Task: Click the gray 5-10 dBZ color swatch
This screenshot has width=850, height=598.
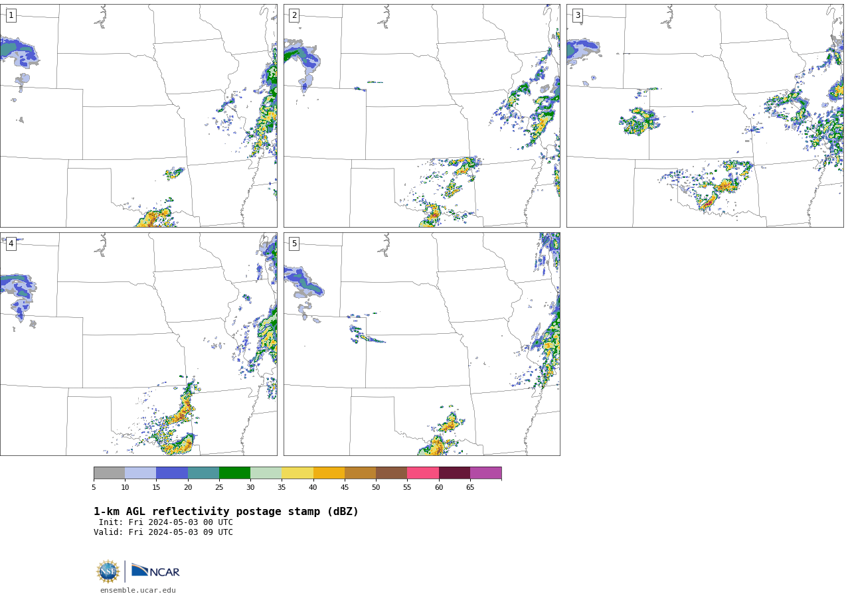Action: point(109,473)
